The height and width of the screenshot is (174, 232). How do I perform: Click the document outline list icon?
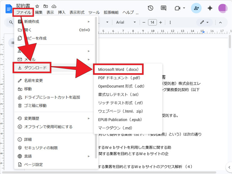[12, 43]
